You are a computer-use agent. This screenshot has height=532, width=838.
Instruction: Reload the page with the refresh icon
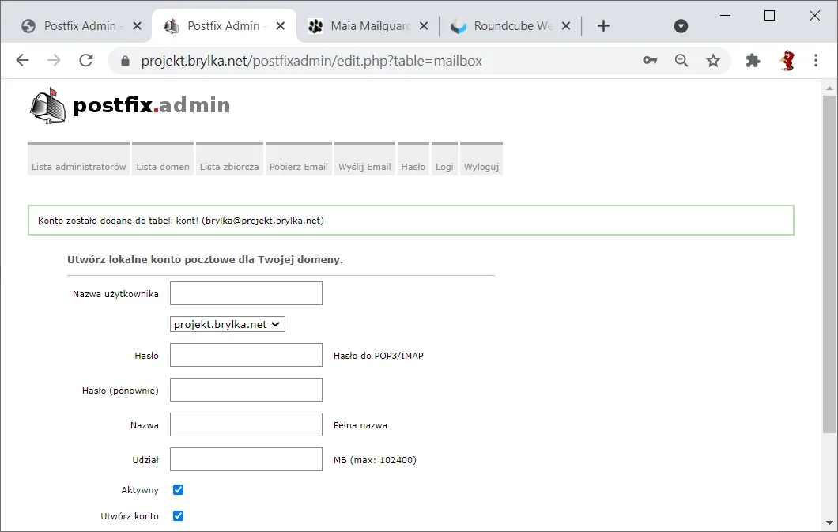(86, 60)
